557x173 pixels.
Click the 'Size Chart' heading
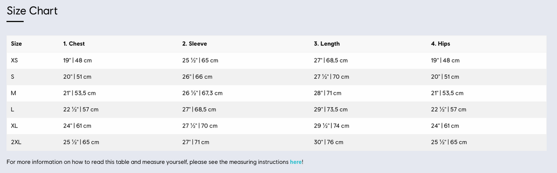point(32,11)
